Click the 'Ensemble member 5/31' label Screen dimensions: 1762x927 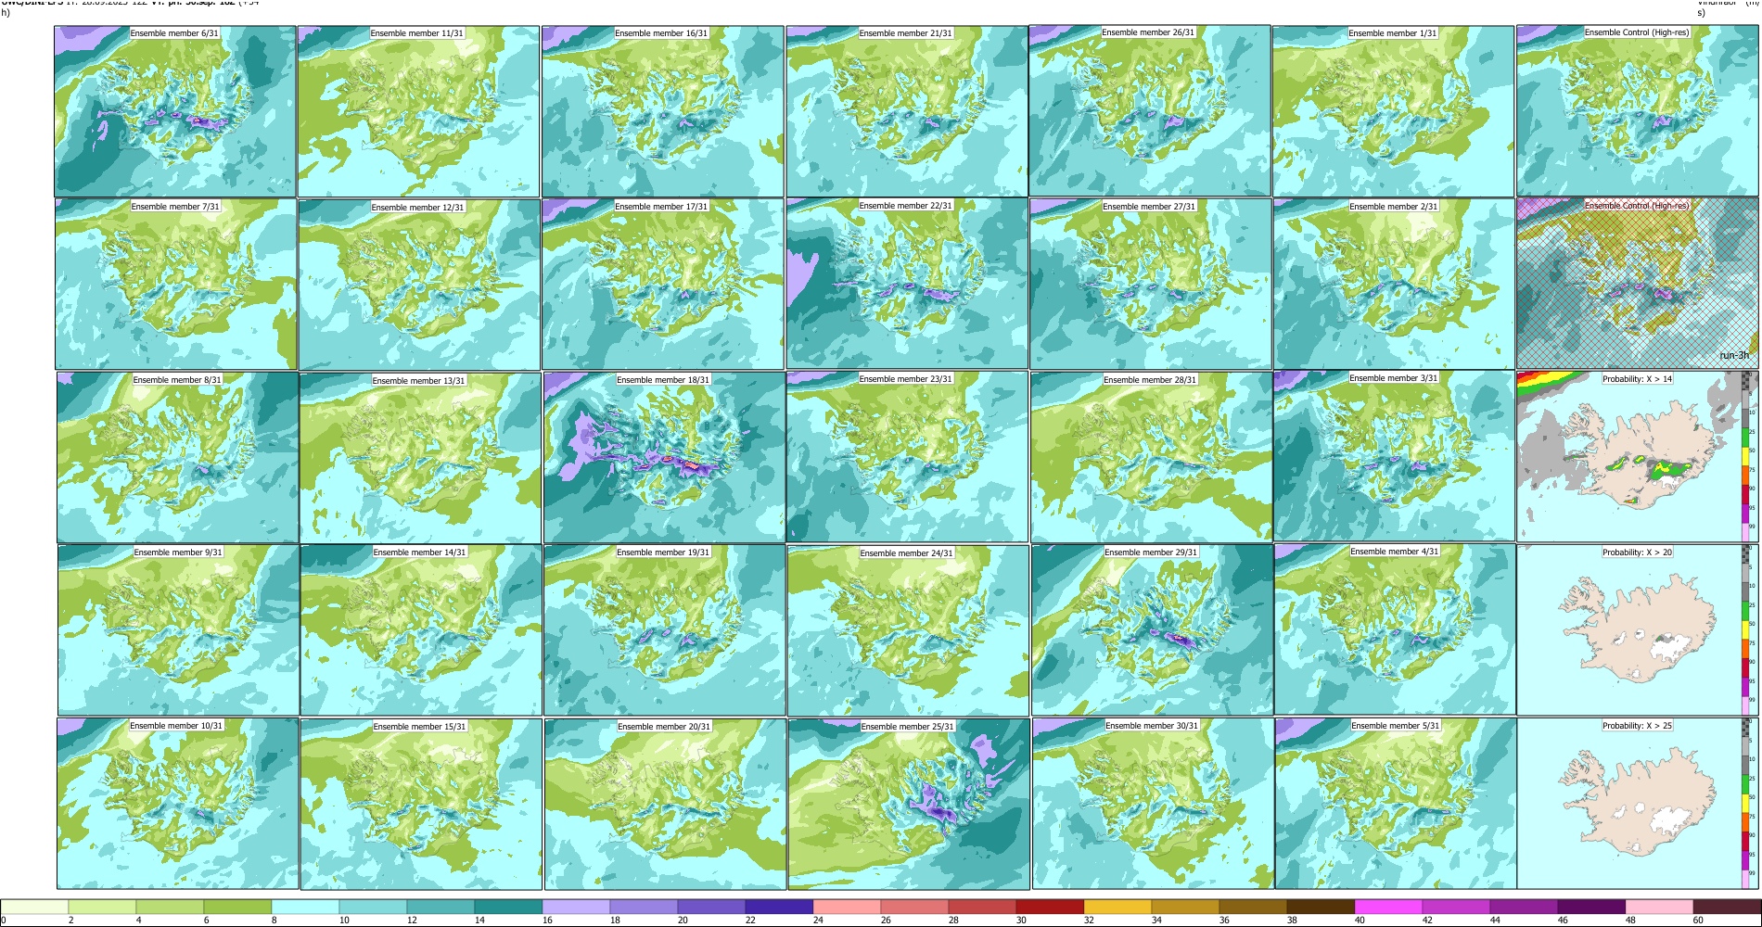1396,726
